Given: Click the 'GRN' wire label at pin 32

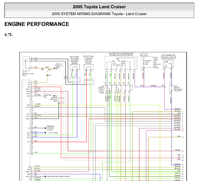Looking at the screenshot, I should pyautogui.click(x=36, y=152).
